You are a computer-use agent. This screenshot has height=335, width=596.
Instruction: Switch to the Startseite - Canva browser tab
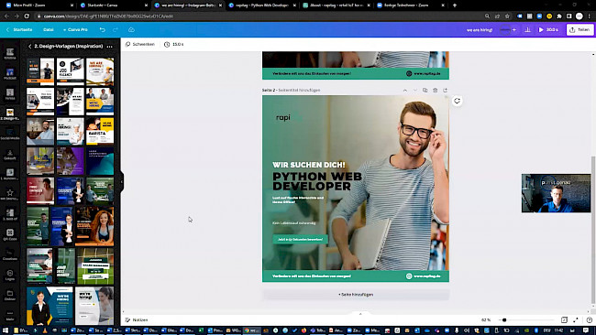(113, 5)
